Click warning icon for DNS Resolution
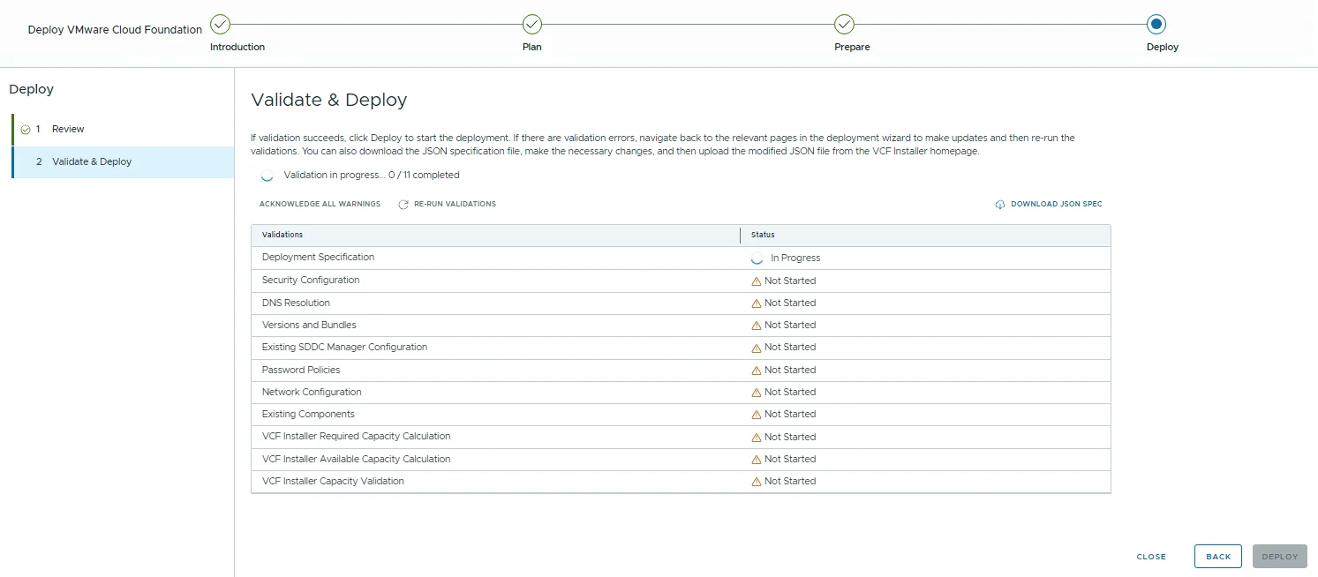Screen dimensions: 1318x577 coord(756,303)
